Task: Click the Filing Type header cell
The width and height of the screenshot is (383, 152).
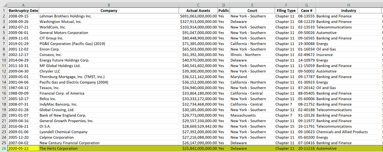Action: [x=286, y=10]
